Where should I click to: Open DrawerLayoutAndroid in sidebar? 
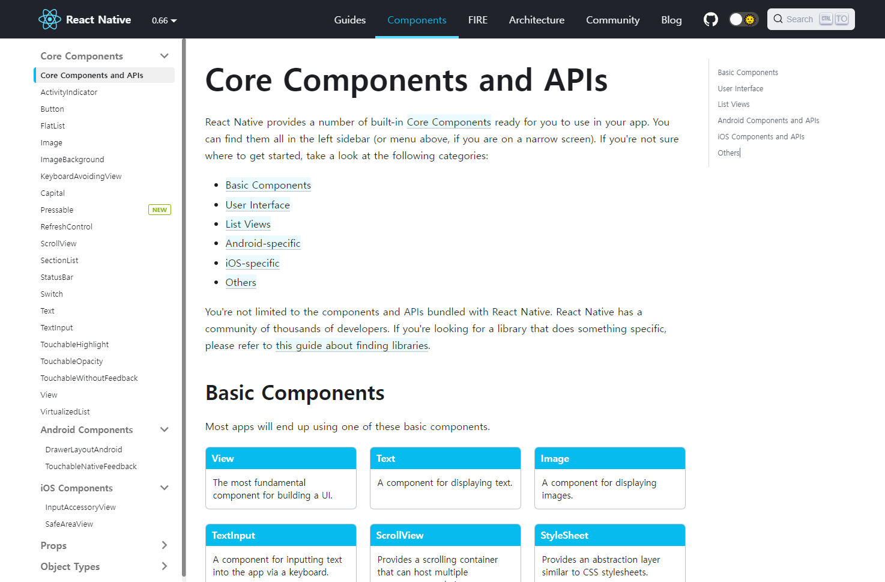(83, 449)
